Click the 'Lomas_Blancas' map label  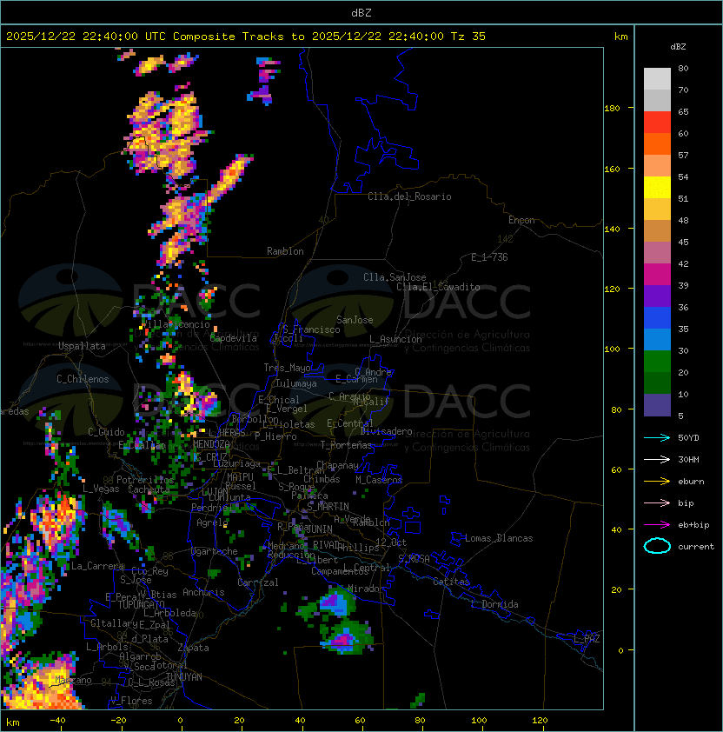[499, 538]
